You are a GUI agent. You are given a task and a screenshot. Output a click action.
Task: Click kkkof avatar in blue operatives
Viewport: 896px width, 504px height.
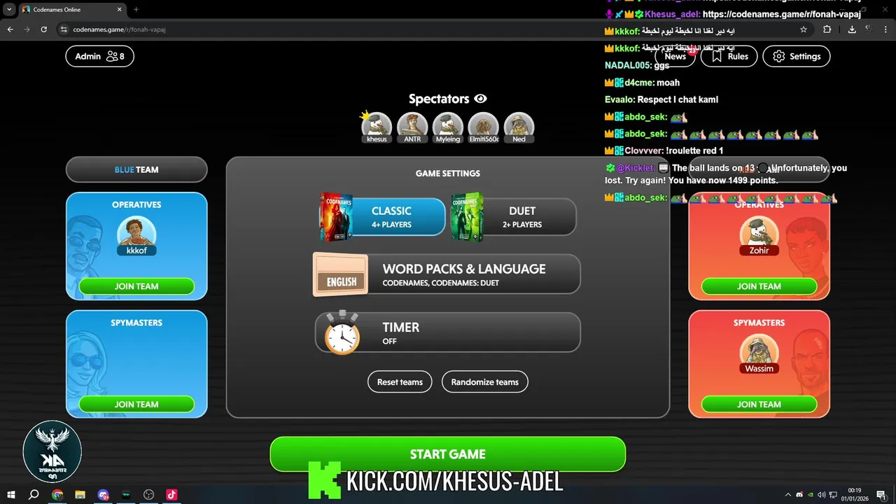point(136,236)
